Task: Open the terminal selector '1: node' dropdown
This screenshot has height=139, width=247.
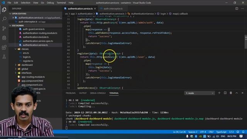Action: point(199,93)
